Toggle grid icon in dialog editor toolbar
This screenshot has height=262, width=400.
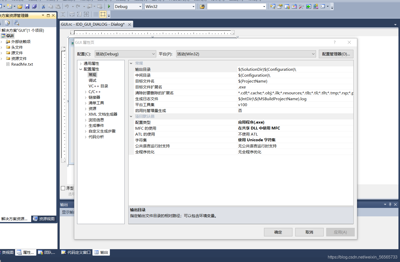96,14
